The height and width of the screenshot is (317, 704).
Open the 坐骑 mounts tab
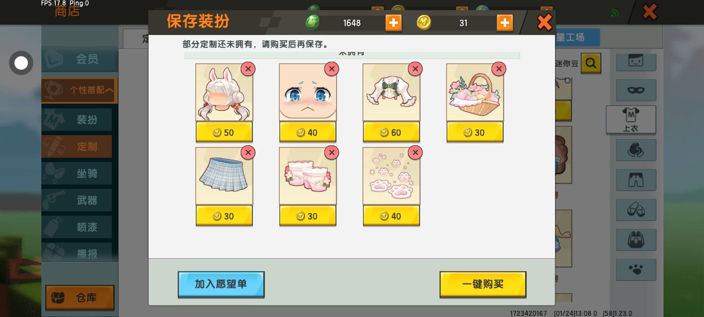pos(77,173)
